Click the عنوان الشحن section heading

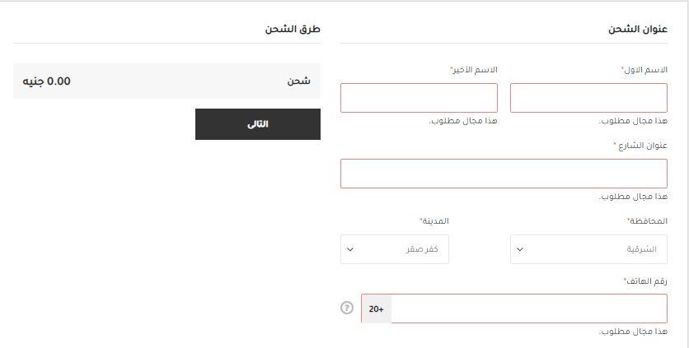637,29
